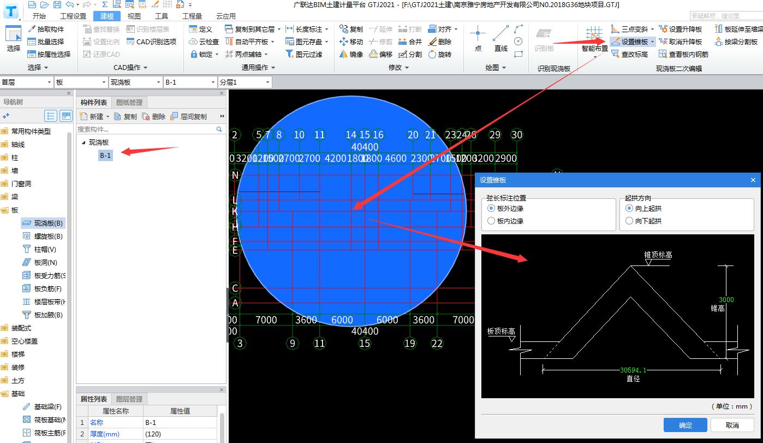Open the 工程量 ribbon tab
The height and width of the screenshot is (443, 763).
(192, 16)
